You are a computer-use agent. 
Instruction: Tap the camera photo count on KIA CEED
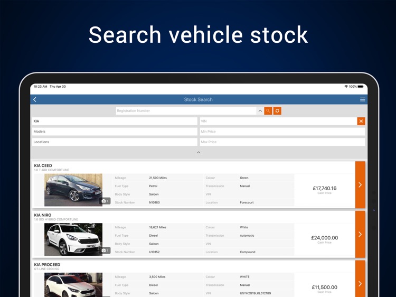click(105, 201)
